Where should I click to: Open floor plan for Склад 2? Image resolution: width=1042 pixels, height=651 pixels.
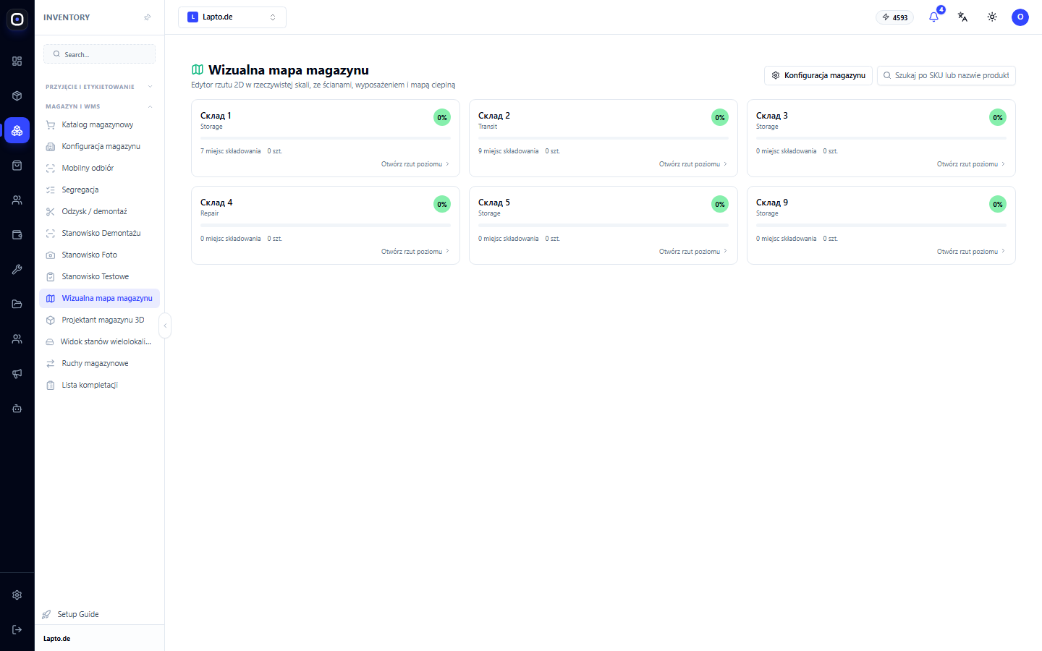click(x=693, y=164)
